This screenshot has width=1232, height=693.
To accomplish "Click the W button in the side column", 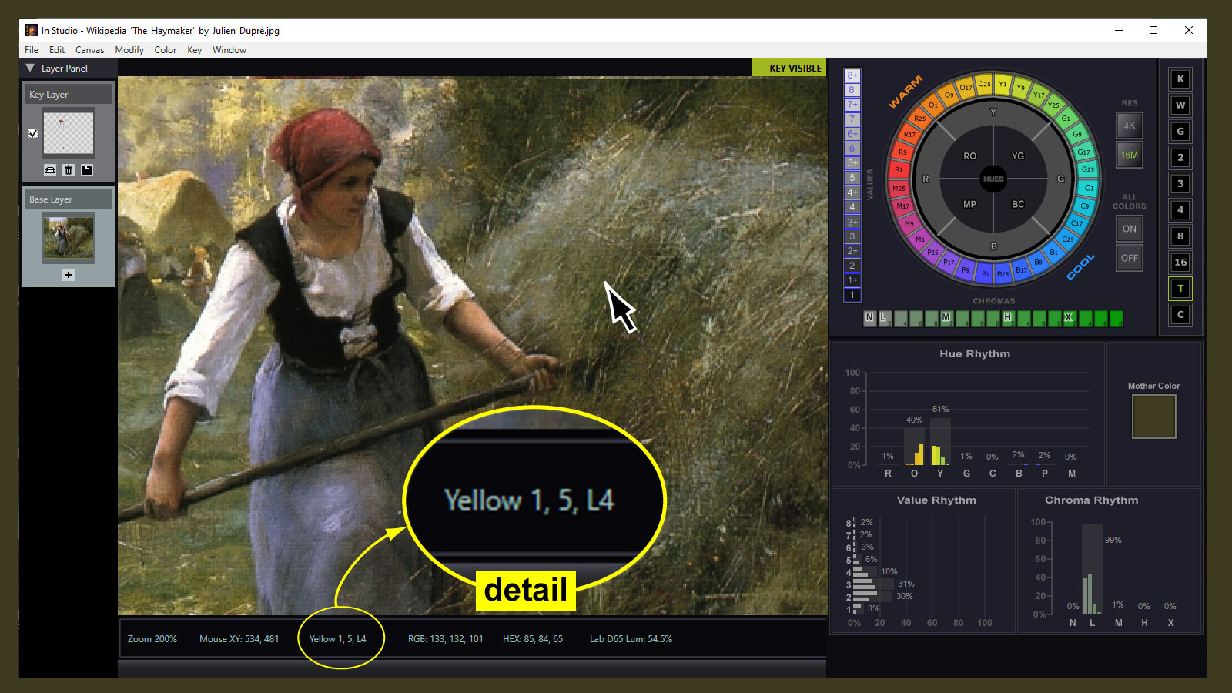I will coord(1180,105).
